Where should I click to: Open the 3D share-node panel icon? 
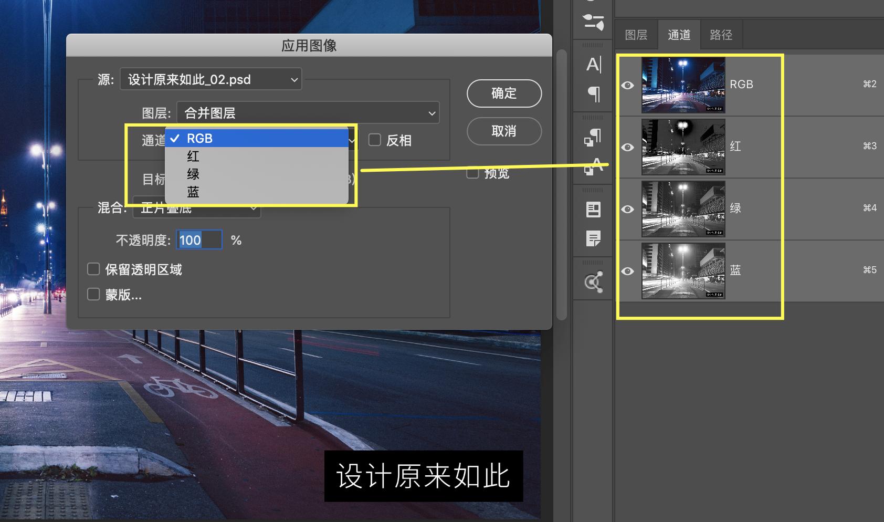click(x=593, y=281)
